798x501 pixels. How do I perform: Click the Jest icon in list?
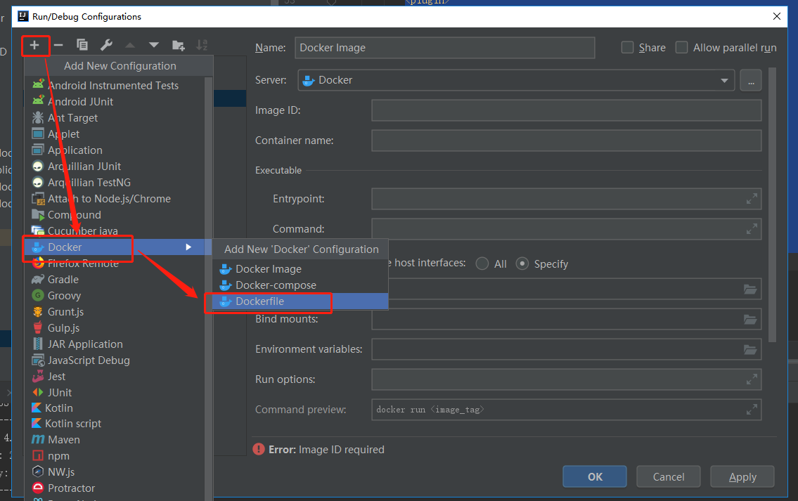click(38, 377)
